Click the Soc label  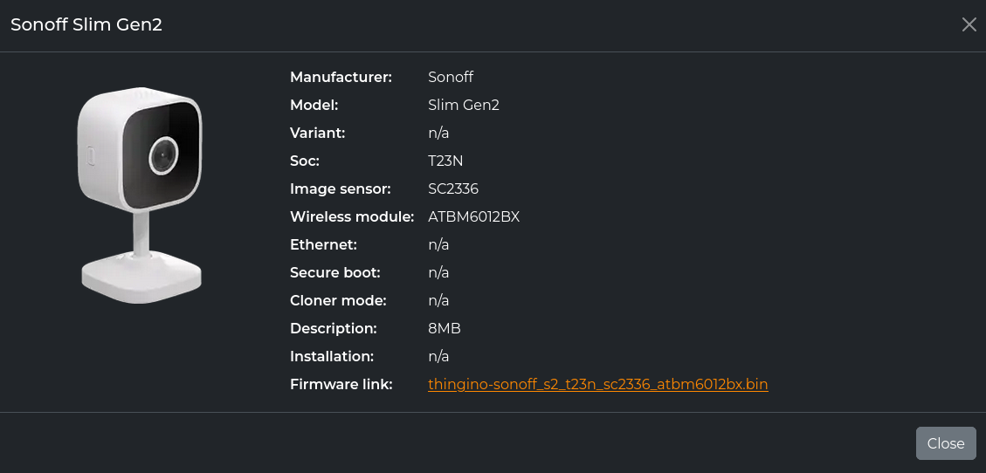(305, 161)
